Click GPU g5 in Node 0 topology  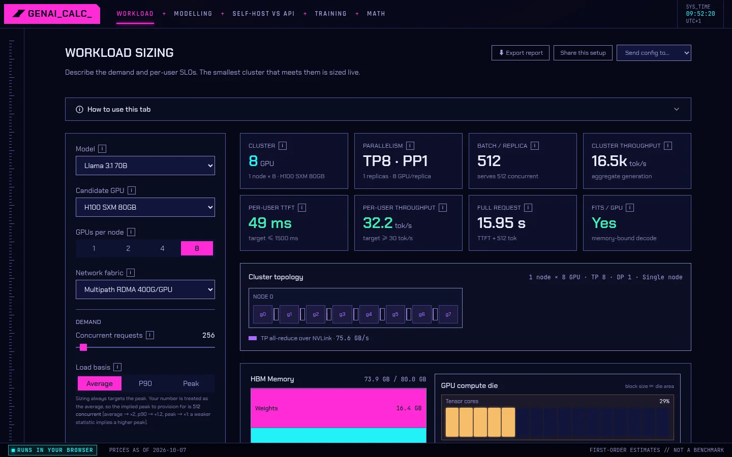click(395, 314)
